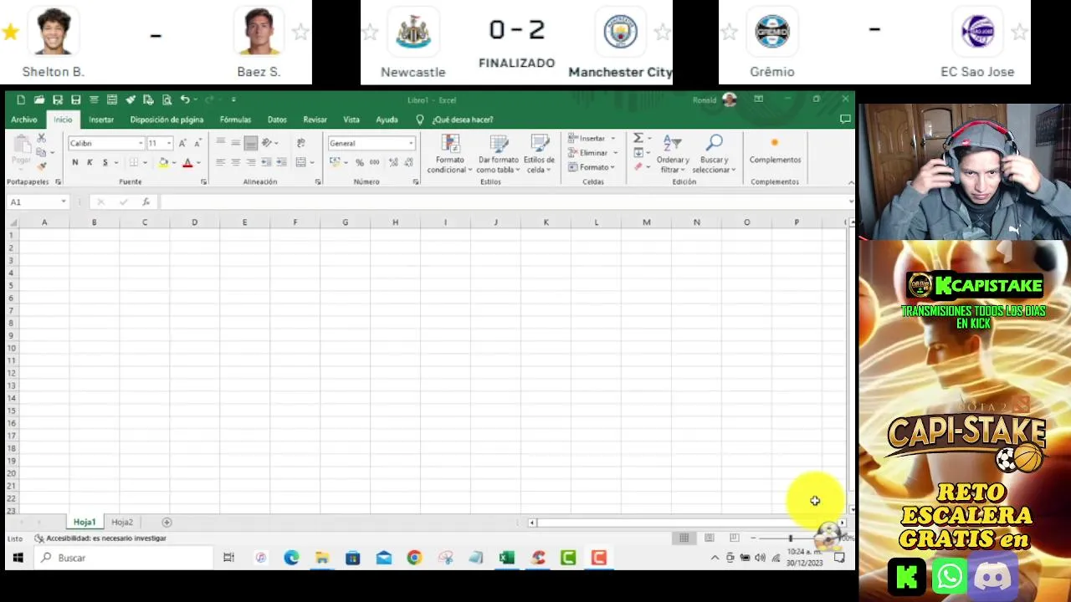
Task: Increase the font size
Action: point(184,143)
